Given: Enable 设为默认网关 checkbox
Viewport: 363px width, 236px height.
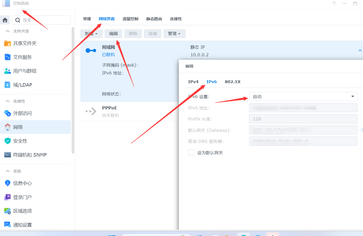Looking at the screenshot, I should pyautogui.click(x=191, y=153).
